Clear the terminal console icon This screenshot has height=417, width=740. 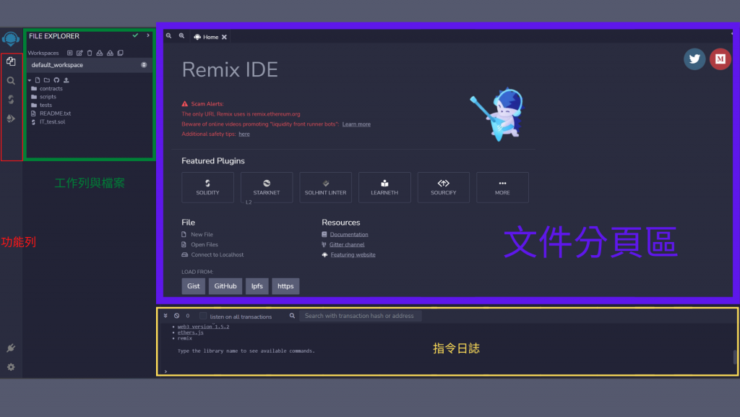(x=176, y=316)
